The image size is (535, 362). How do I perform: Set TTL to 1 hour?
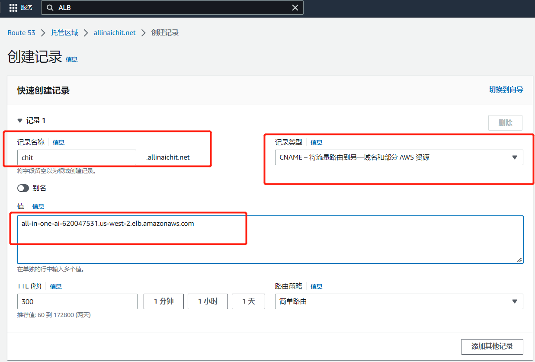coord(208,301)
